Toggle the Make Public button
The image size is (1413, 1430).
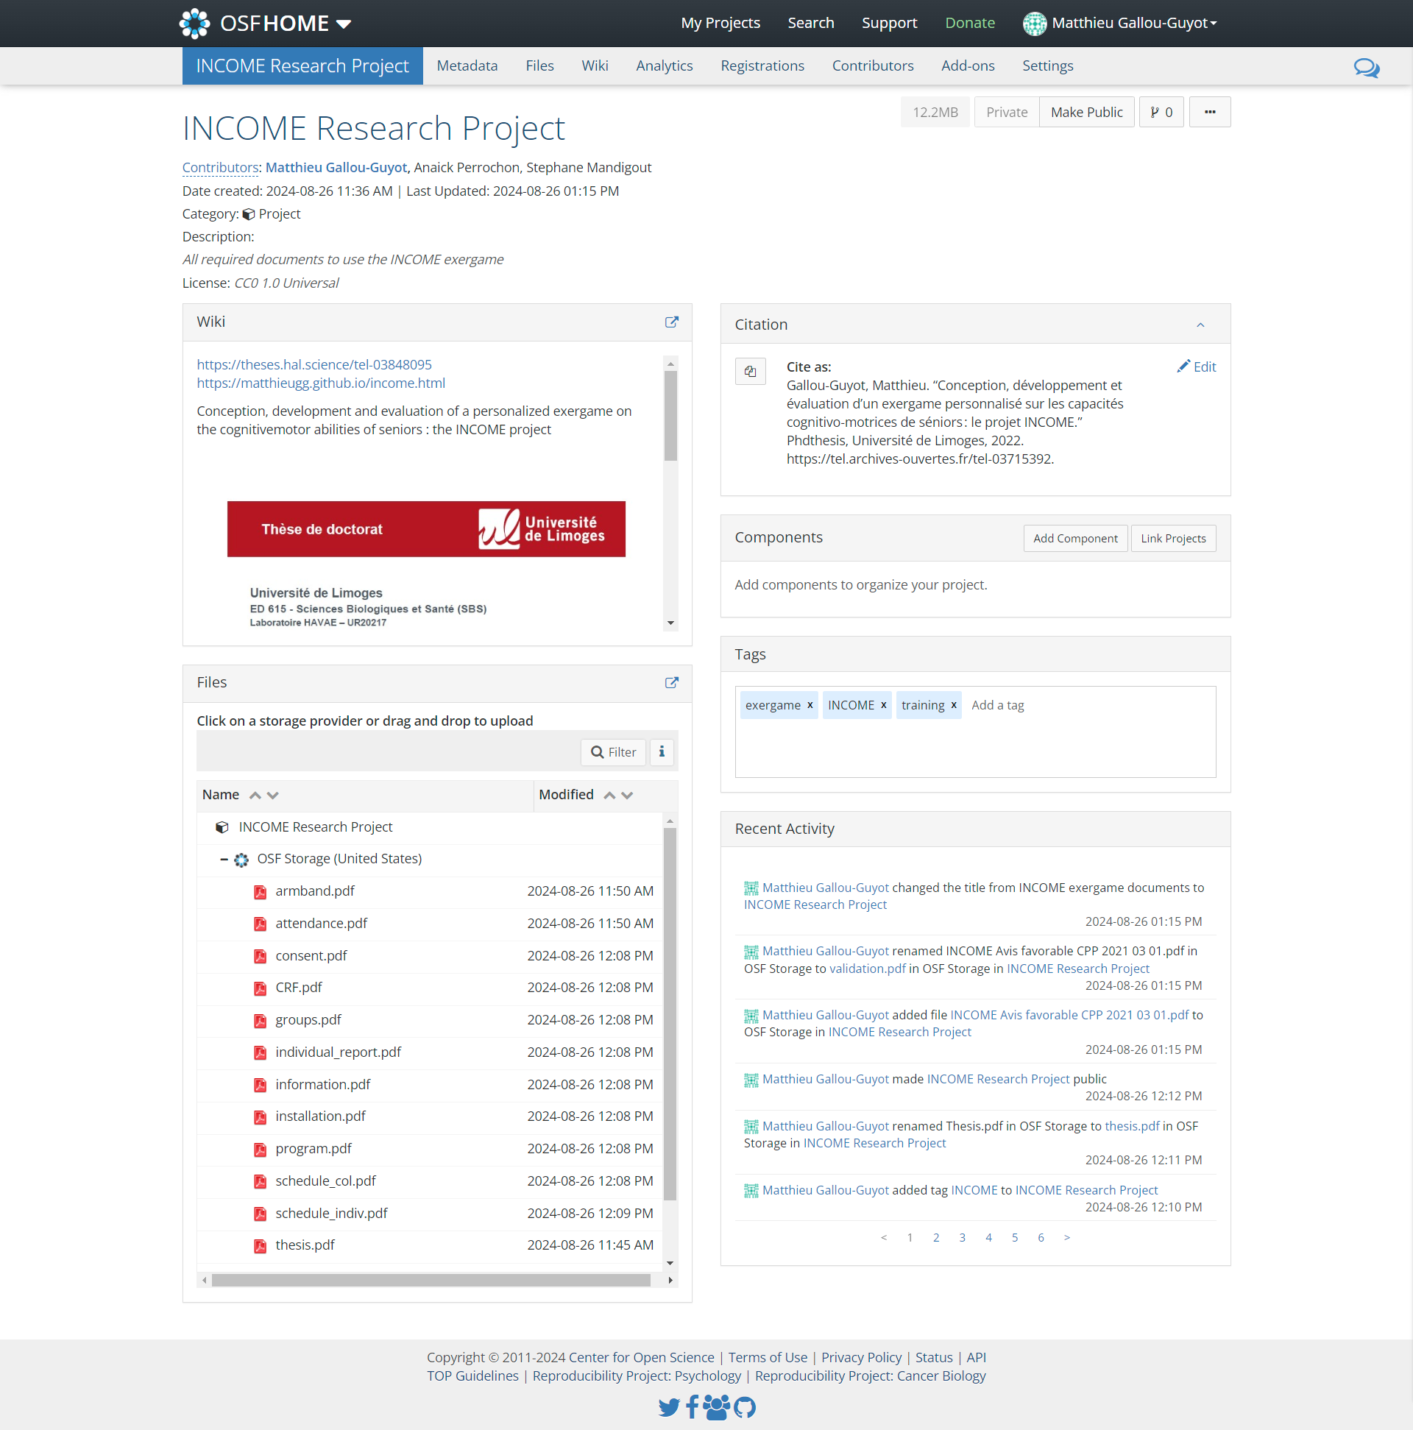pyautogui.click(x=1087, y=111)
